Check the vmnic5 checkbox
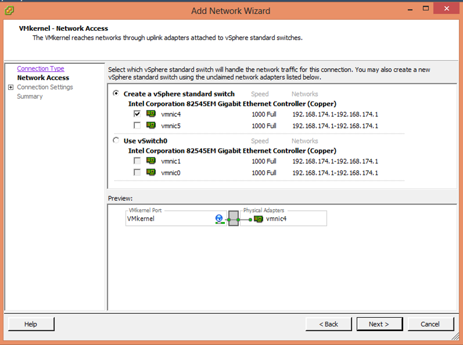This screenshot has width=463, height=345. [x=137, y=125]
